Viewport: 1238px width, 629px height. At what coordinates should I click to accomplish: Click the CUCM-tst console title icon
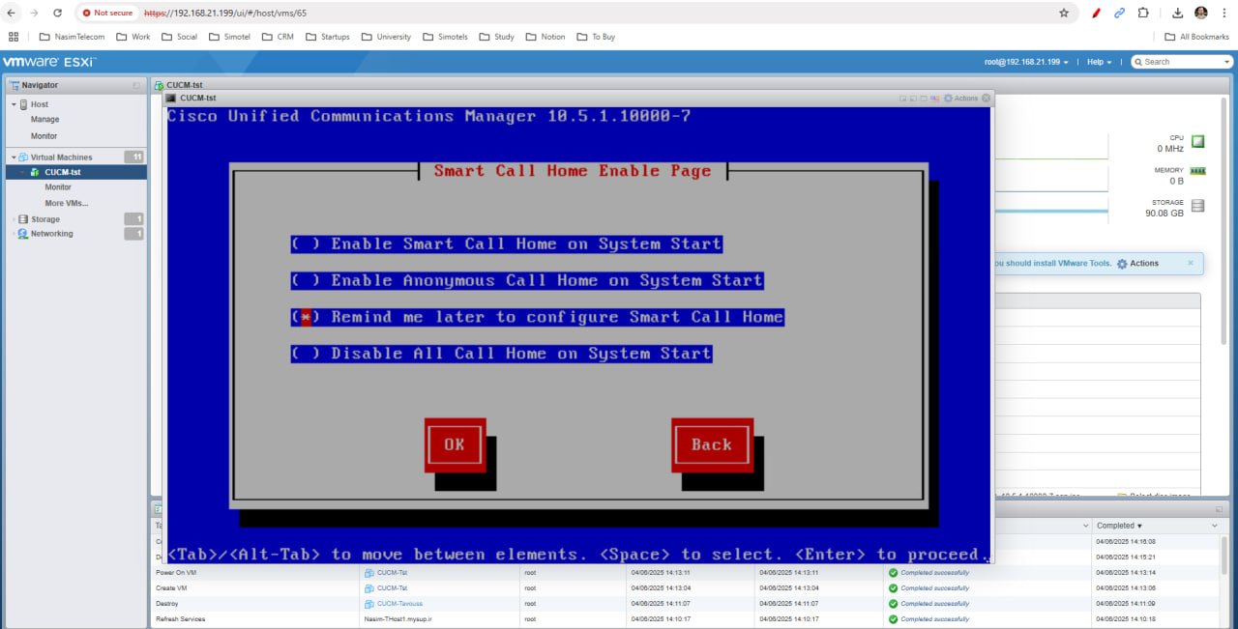(171, 98)
